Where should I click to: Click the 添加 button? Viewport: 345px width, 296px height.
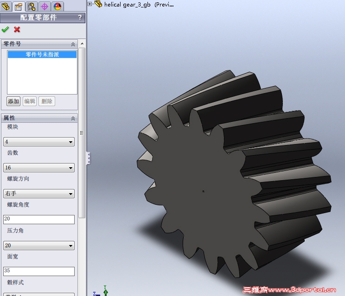(13, 101)
